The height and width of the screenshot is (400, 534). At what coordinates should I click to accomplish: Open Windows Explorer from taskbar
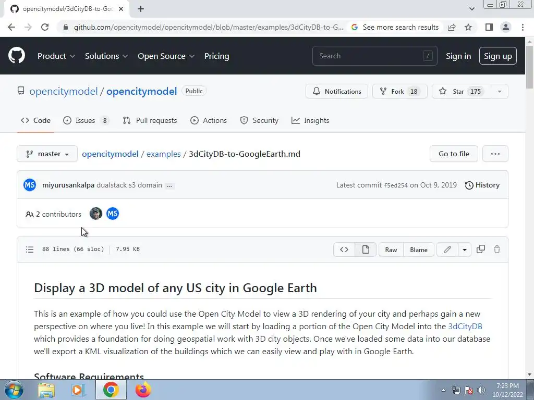tap(46, 390)
